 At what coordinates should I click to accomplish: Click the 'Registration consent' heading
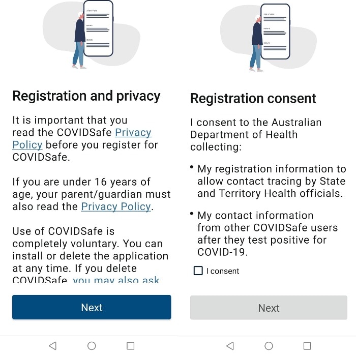click(x=253, y=99)
